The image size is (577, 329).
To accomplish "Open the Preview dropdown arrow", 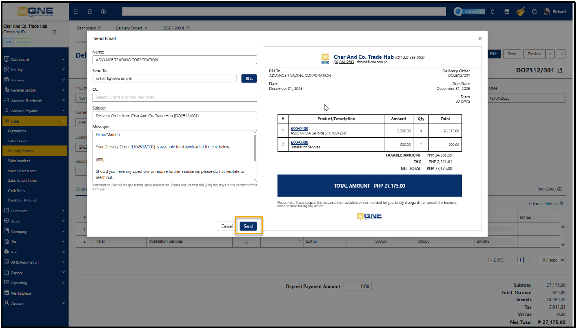I will coord(550,54).
